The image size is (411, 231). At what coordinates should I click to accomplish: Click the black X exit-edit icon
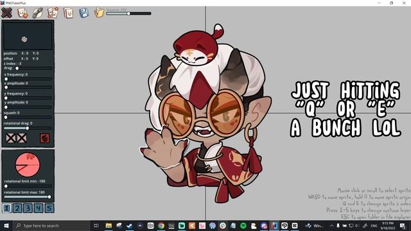[x=7, y=13]
